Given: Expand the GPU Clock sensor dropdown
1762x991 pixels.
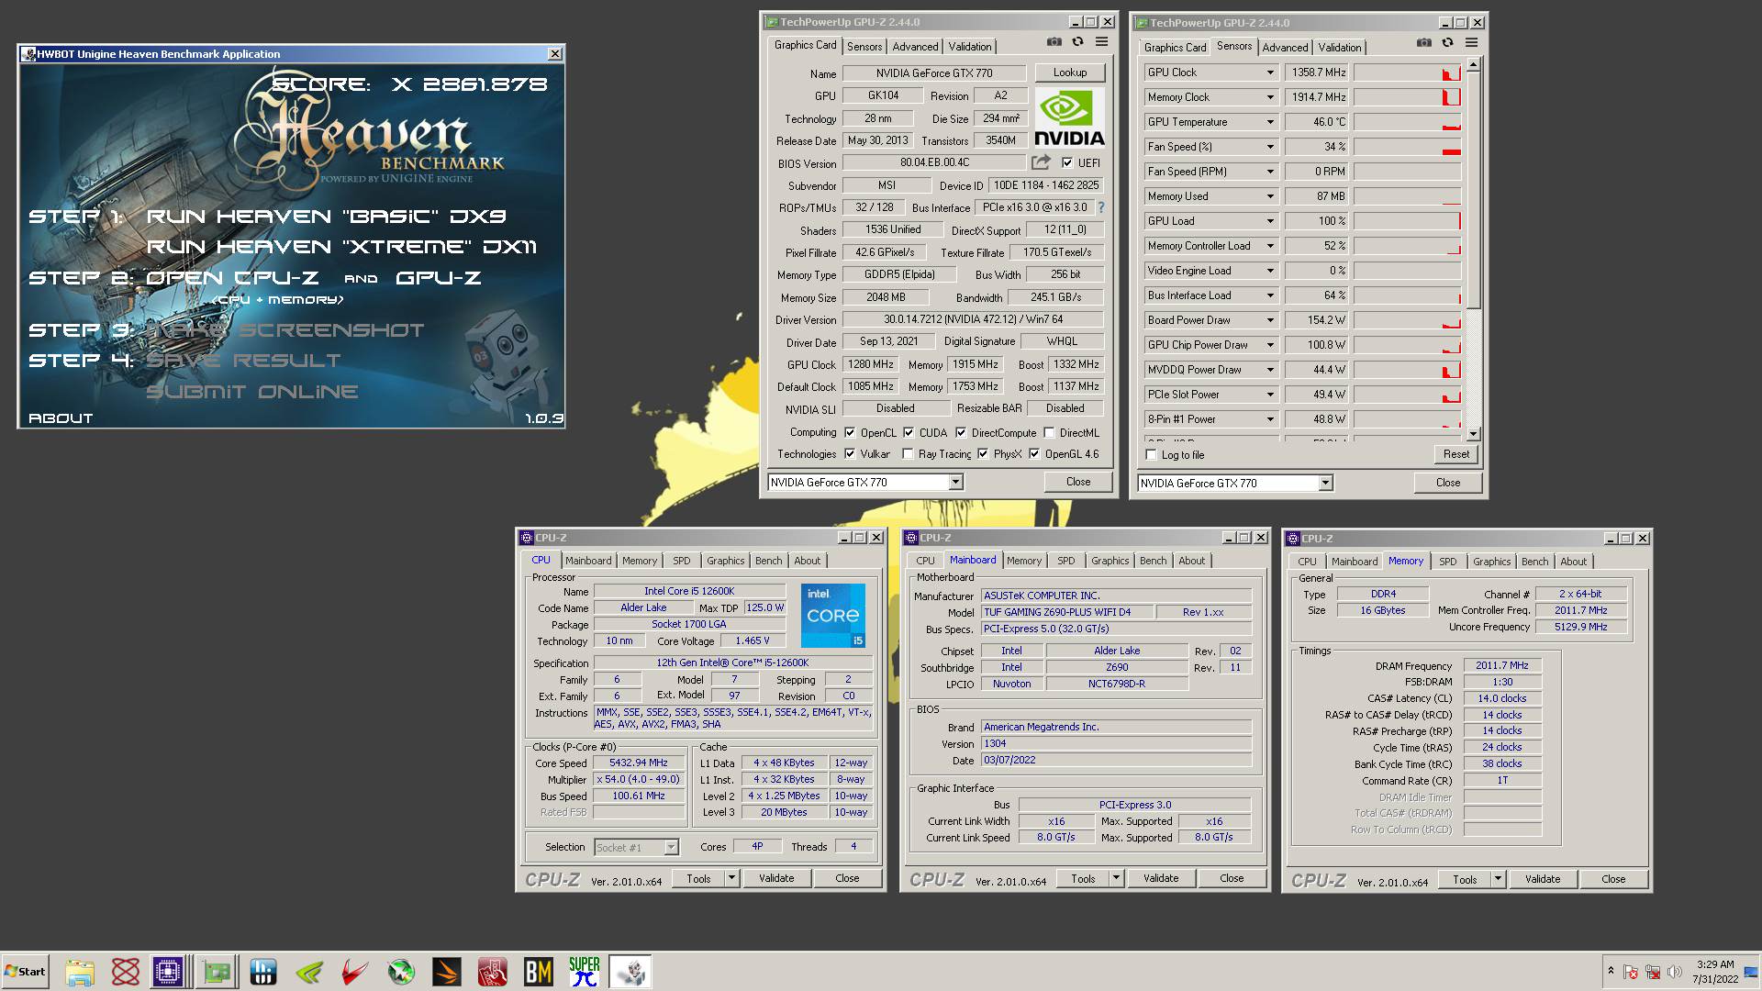Looking at the screenshot, I should click(x=1270, y=72).
